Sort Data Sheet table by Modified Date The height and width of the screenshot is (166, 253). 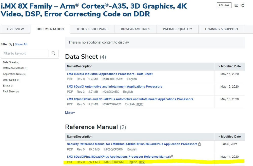229,66
